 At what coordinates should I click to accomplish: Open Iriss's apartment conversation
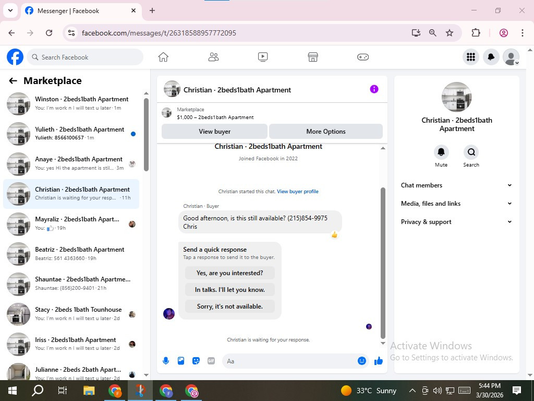coord(71,344)
